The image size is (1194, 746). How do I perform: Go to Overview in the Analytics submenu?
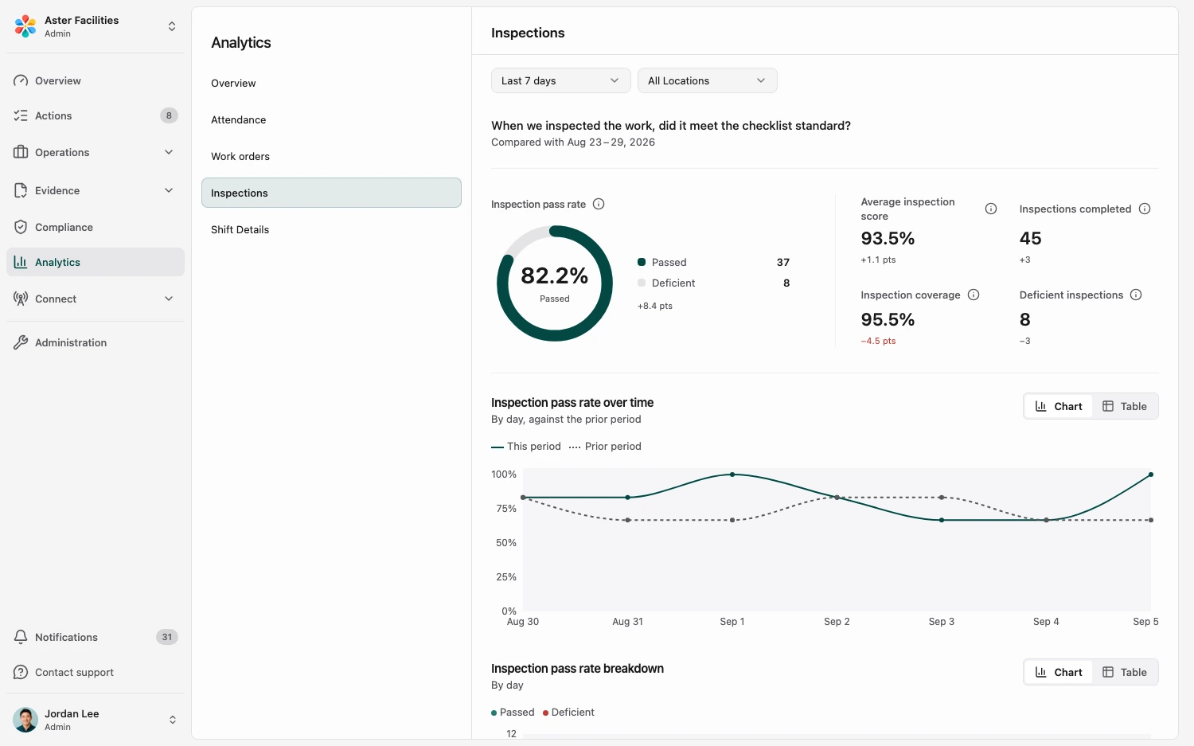click(331, 83)
